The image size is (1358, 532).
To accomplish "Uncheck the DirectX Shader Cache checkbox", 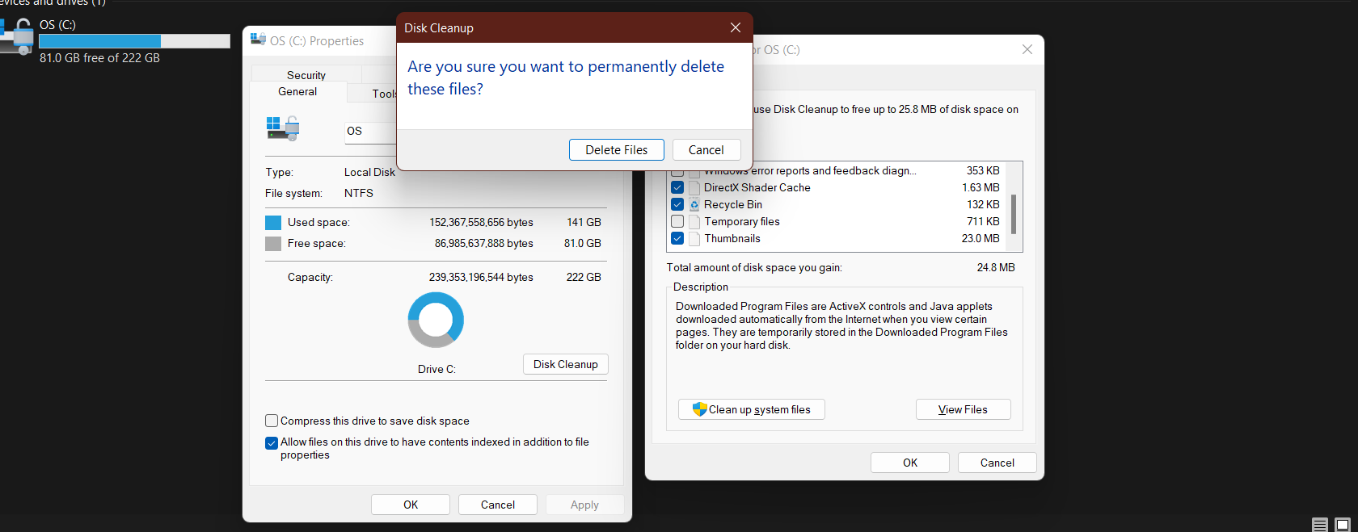I will click(x=677, y=187).
